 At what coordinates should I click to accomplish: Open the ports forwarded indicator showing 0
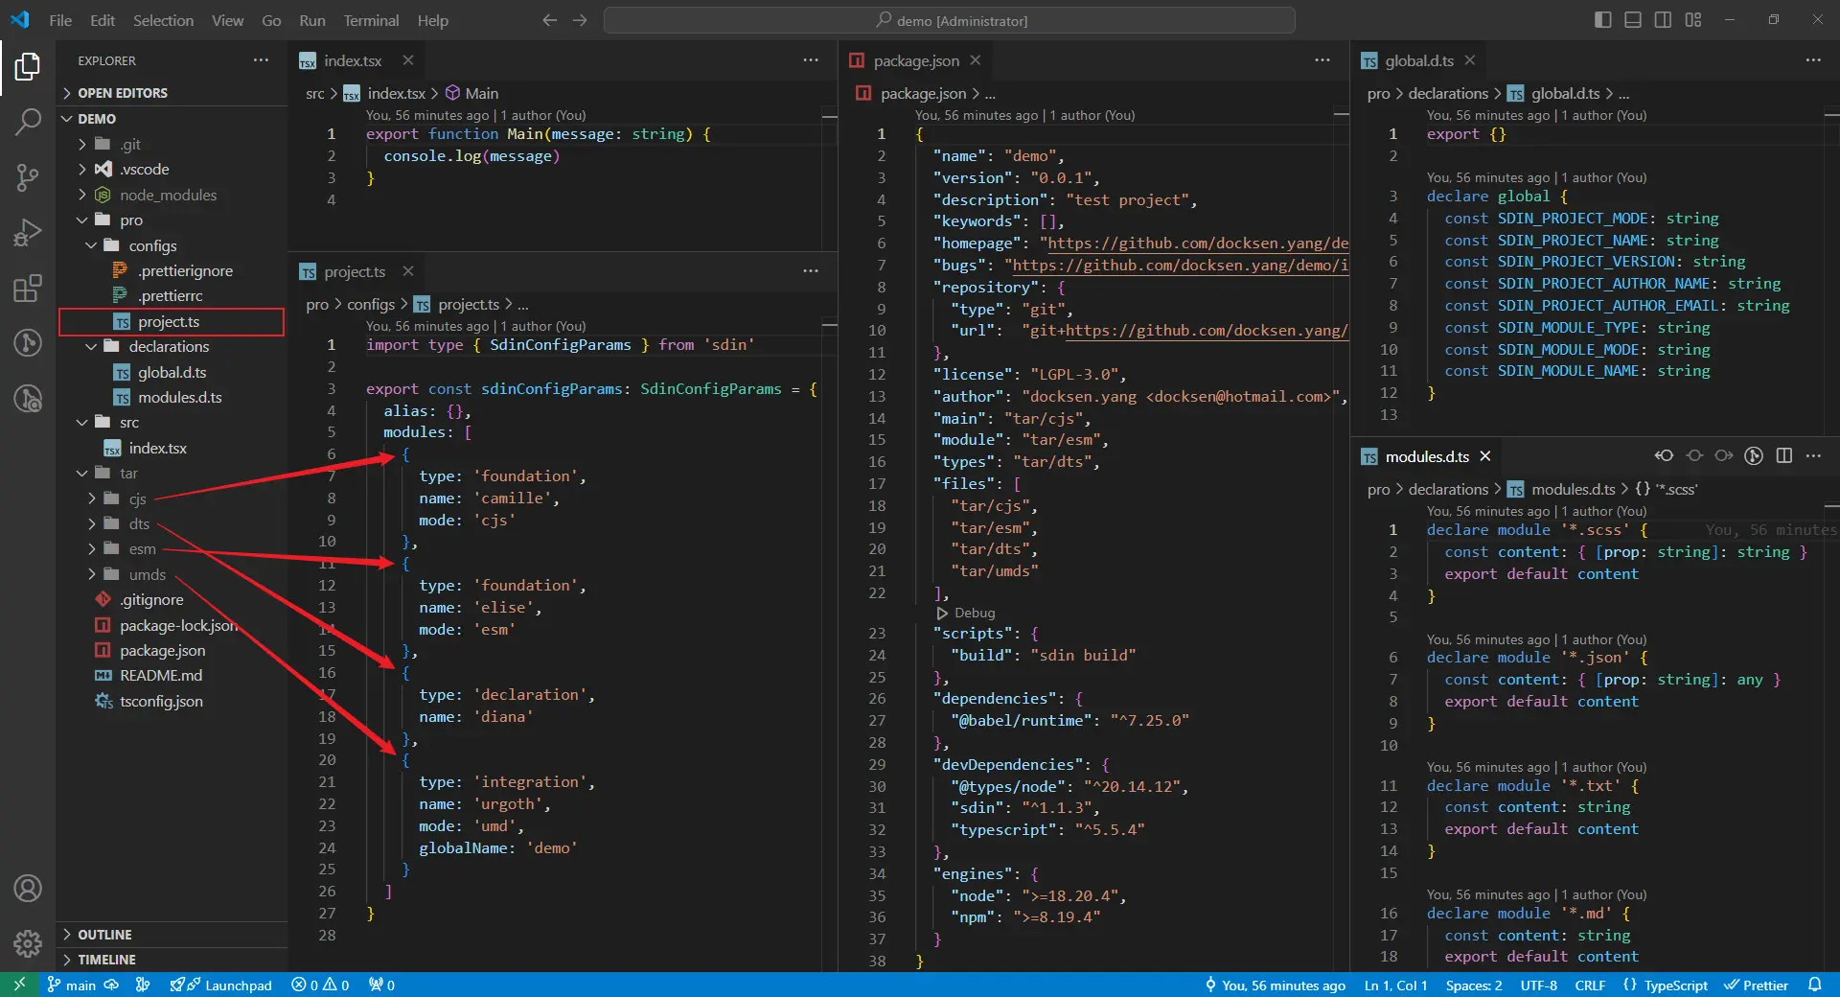pos(381,985)
